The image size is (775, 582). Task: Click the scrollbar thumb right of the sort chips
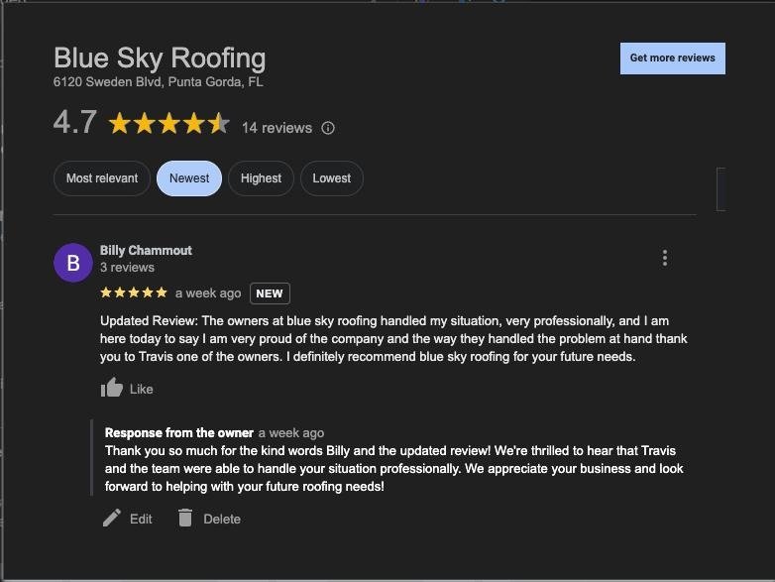point(721,189)
